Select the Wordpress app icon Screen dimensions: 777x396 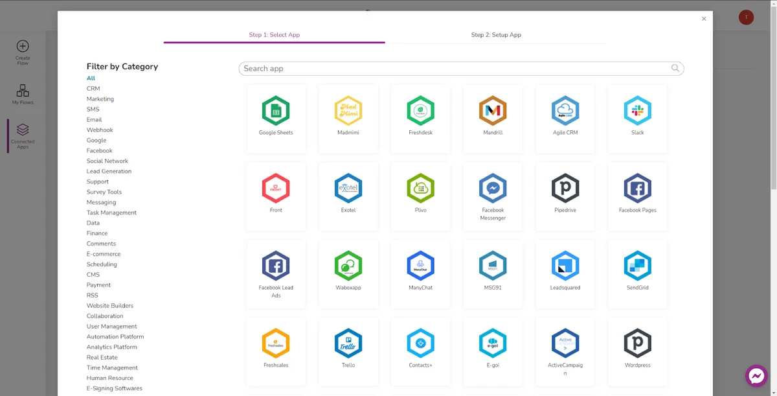(x=637, y=344)
